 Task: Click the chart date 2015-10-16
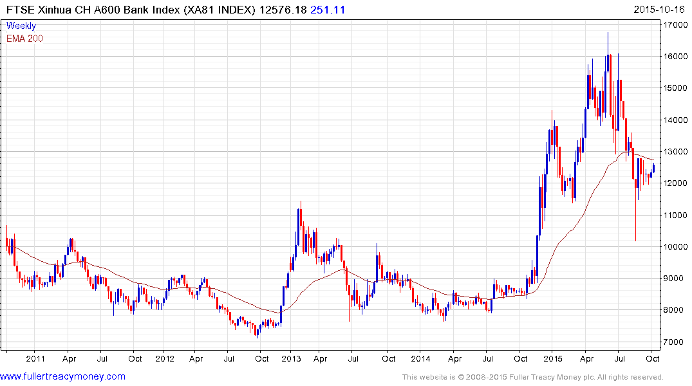[x=659, y=10]
